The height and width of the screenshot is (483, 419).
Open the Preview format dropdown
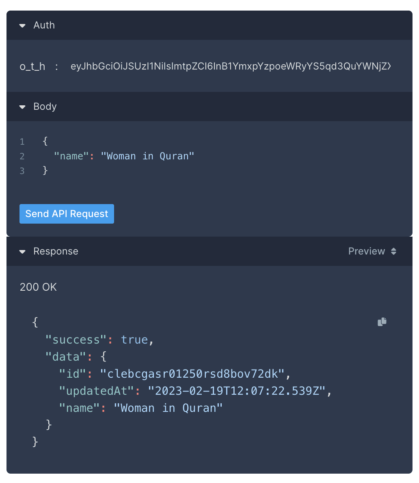(372, 251)
